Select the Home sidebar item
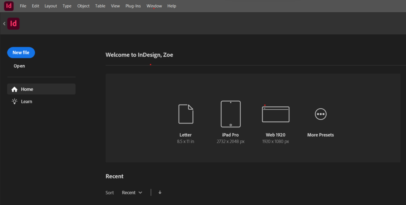This screenshot has height=205, width=406. pos(41,89)
